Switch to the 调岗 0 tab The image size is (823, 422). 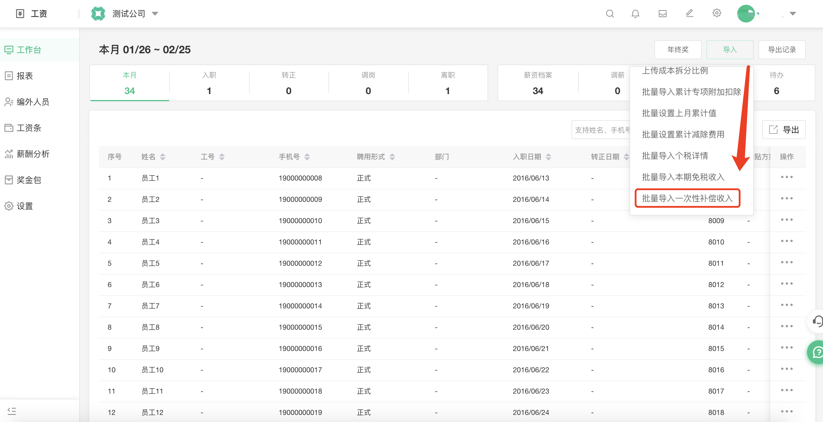pos(368,83)
